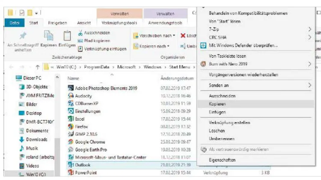Click the Umbenennen ribbon icon
This screenshot has width=321, height=180.
coord(183,46)
